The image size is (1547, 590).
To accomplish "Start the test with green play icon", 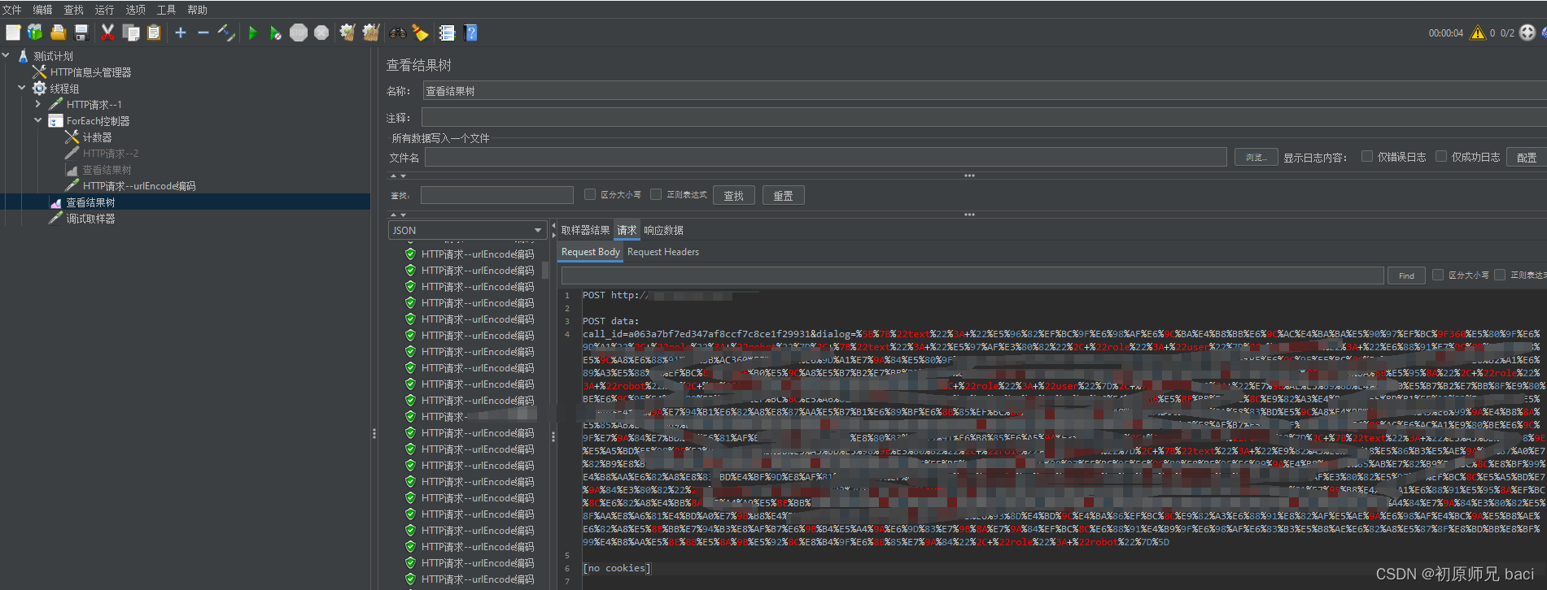I will (x=253, y=33).
